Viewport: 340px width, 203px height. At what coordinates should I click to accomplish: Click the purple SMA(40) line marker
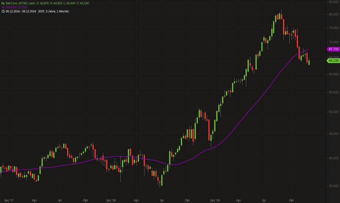[3, 7]
